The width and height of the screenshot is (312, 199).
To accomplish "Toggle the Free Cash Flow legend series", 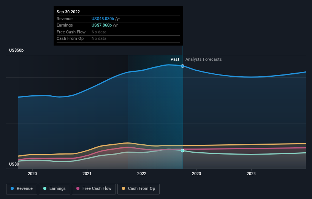I will 94,189.
